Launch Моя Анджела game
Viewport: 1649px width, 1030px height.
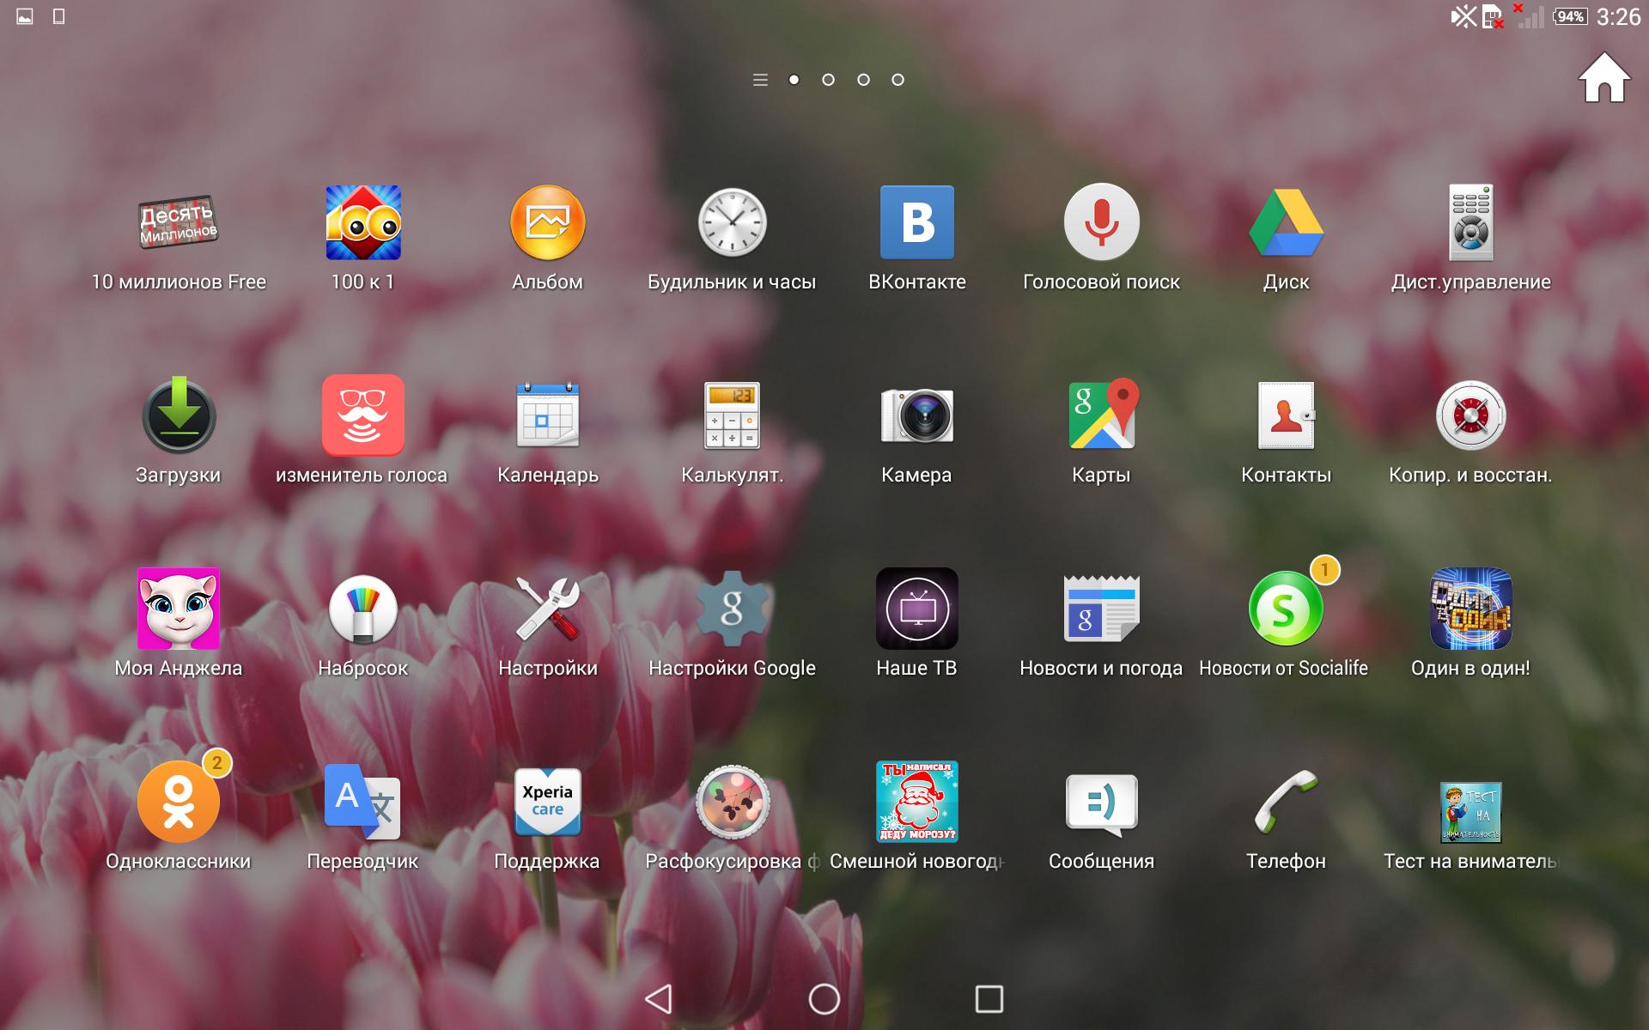179,609
